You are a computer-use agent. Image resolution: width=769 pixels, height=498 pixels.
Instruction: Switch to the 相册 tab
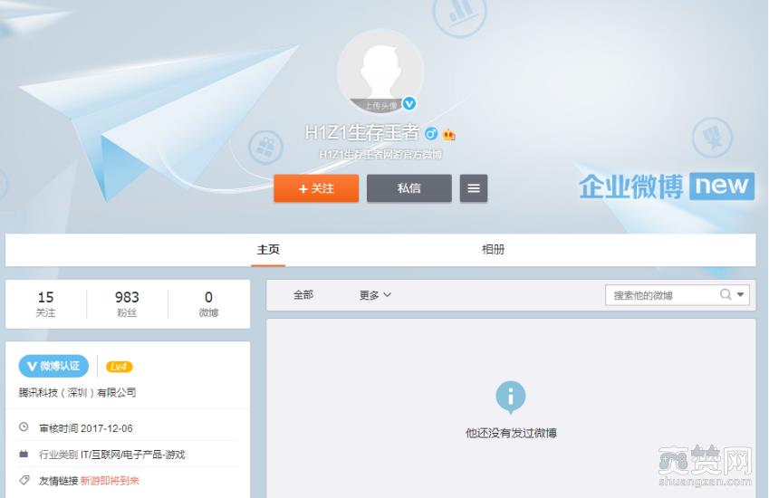493,250
